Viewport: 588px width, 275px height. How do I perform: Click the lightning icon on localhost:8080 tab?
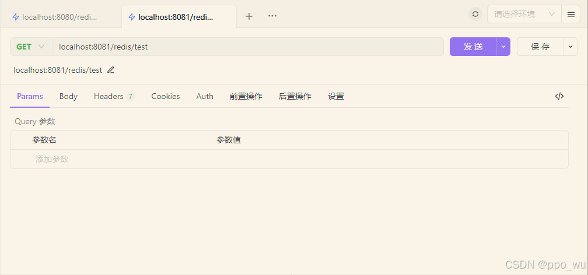click(x=15, y=17)
